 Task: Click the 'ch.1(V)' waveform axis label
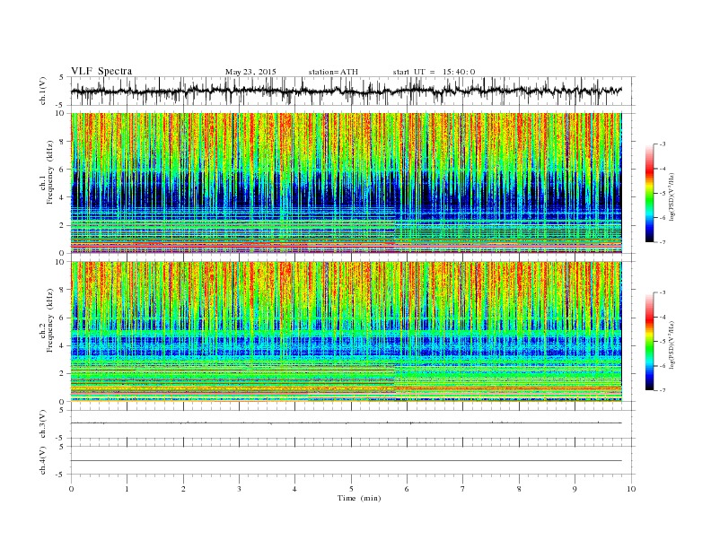tap(43, 92)
